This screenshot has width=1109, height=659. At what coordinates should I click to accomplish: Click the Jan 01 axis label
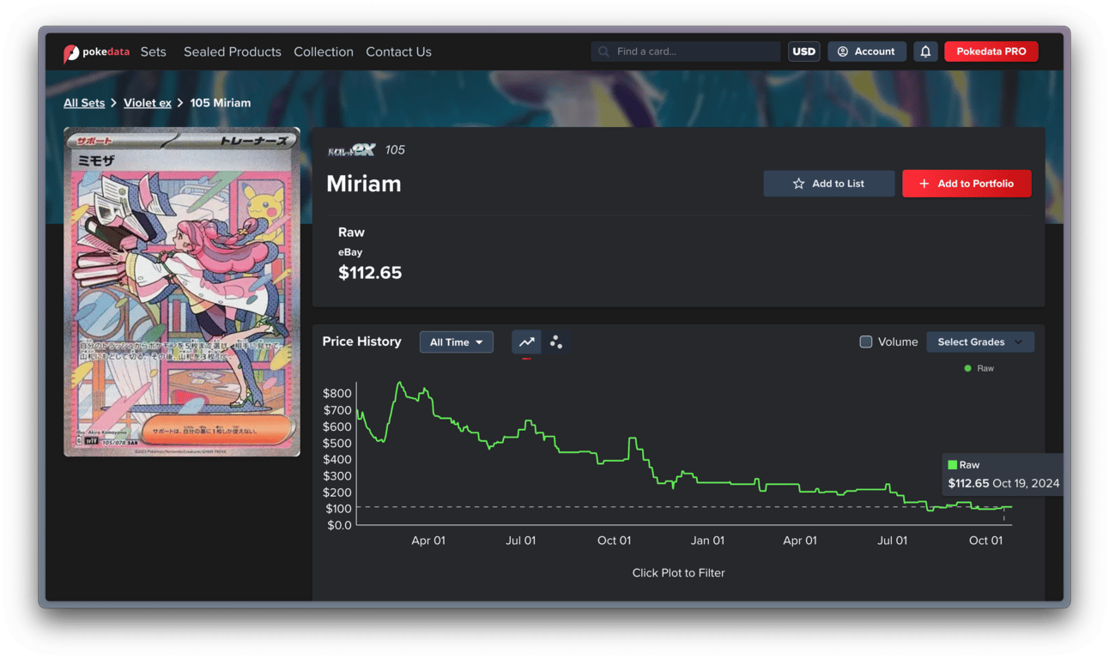(707, 541)
